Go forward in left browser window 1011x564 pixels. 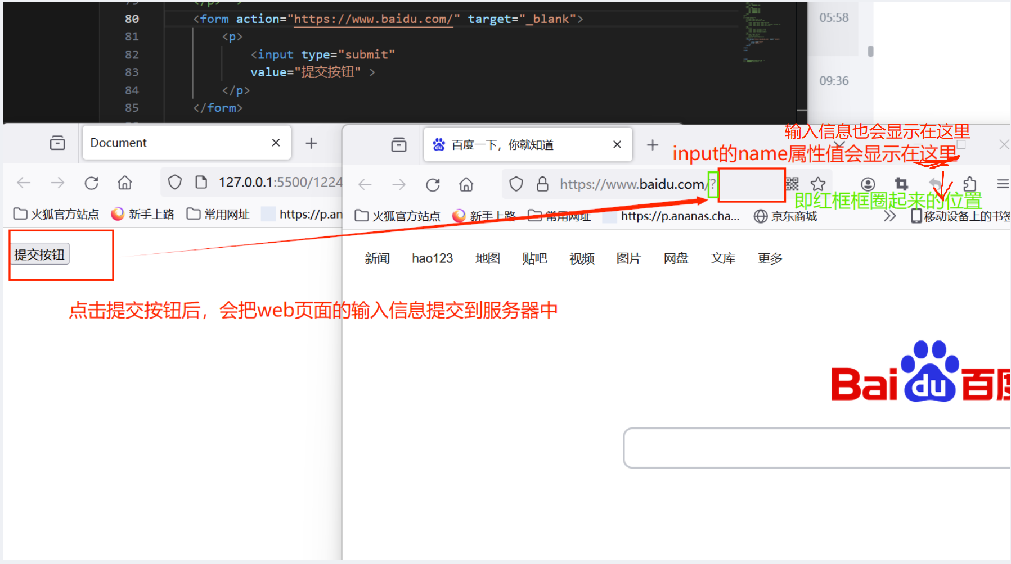tap(57, 183)
